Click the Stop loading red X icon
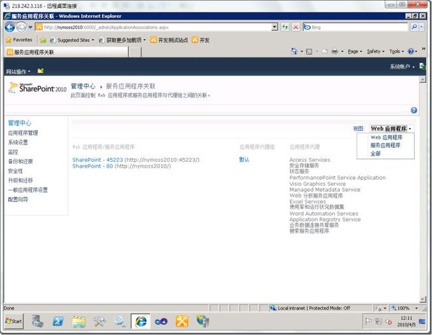The height and width of the screenshot is (335, 432). pyautogui.click(x=295, y=27)
